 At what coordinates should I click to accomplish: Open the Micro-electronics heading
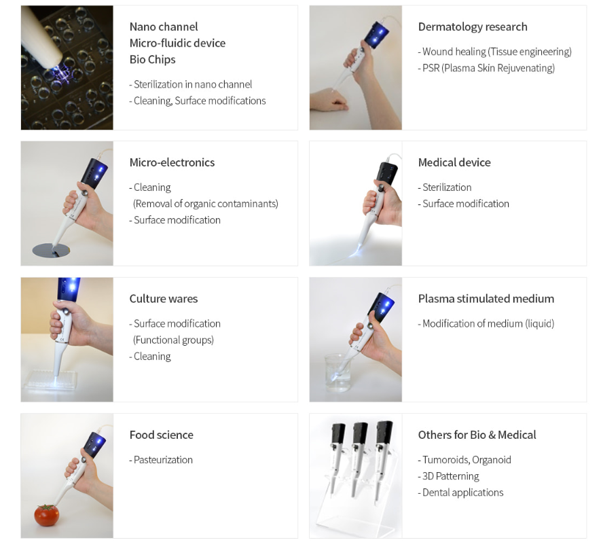click(x=172, y=163)
